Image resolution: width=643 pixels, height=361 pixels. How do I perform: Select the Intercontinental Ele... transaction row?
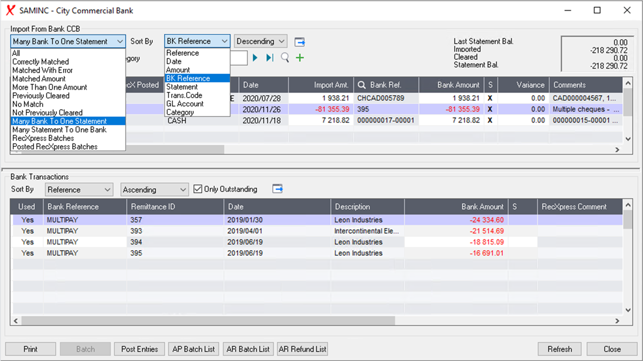coord(366,231)
